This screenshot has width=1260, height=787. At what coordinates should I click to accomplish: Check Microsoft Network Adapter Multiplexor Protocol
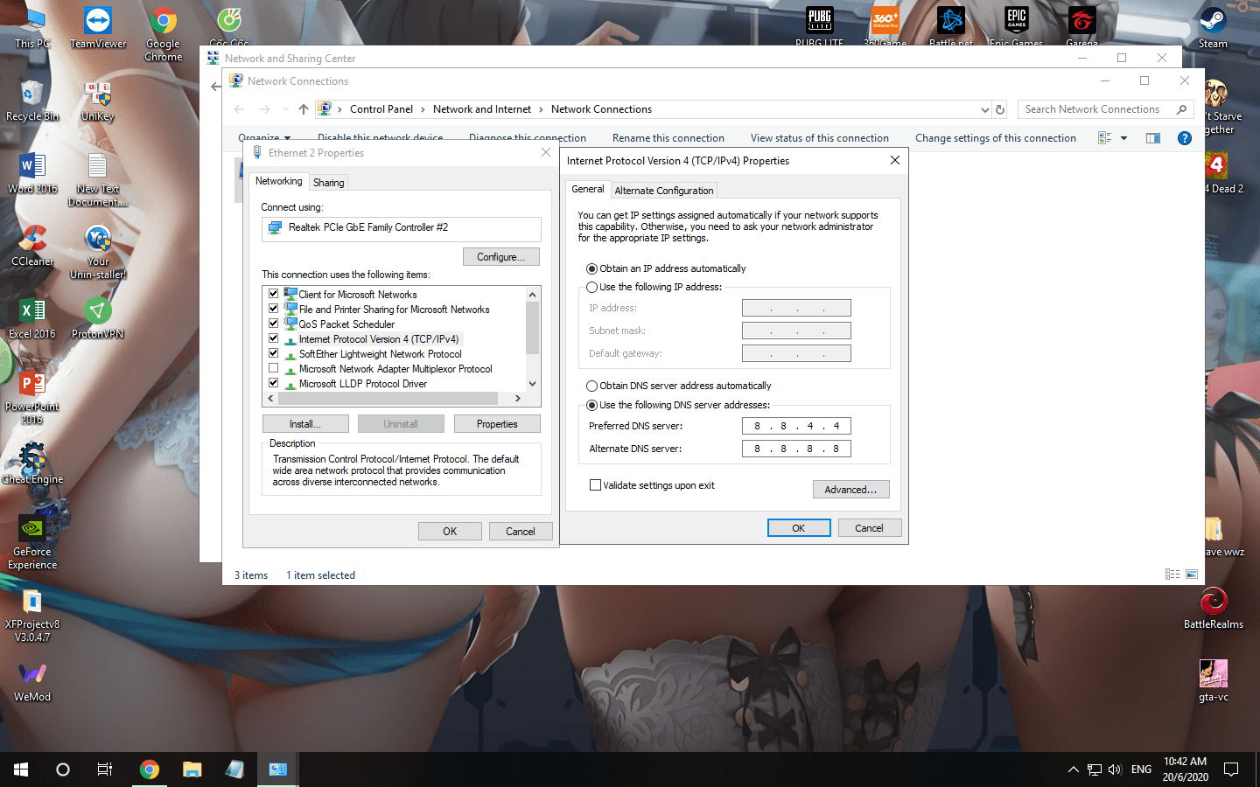tap(274, 368)
